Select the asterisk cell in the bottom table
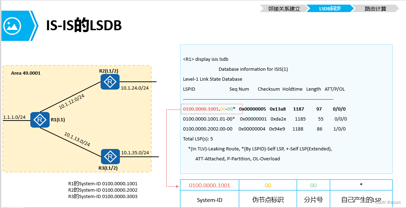 361,185
